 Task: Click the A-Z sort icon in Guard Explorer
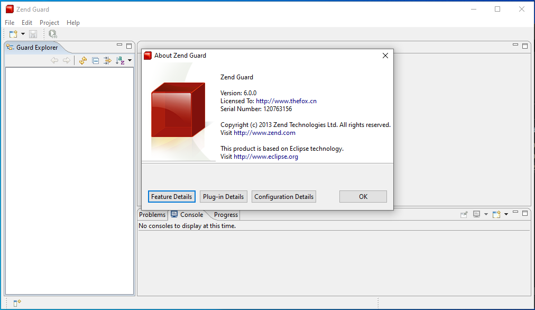pos(120,60)
